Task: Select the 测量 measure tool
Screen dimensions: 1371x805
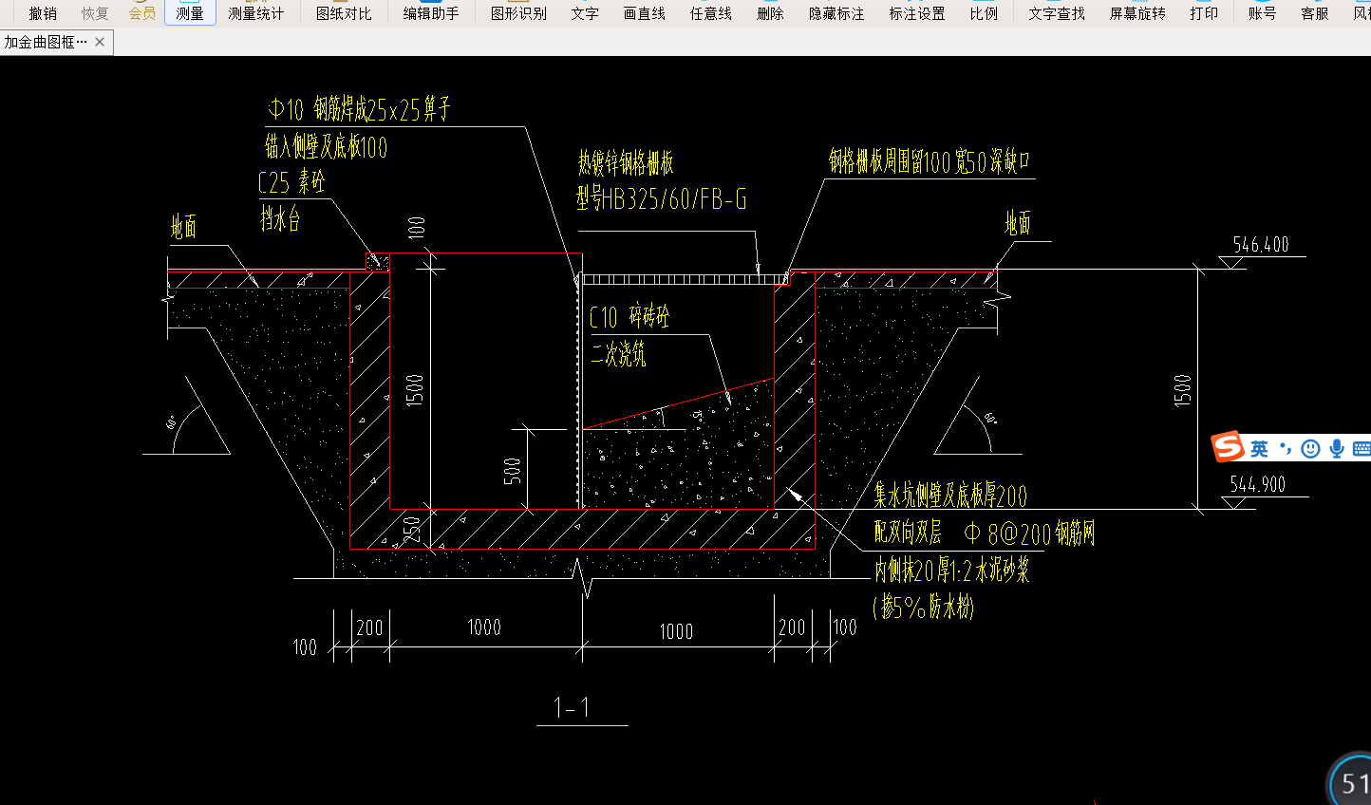Action: point(190,13)
